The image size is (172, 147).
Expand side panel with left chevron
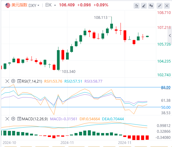point(170,36)
